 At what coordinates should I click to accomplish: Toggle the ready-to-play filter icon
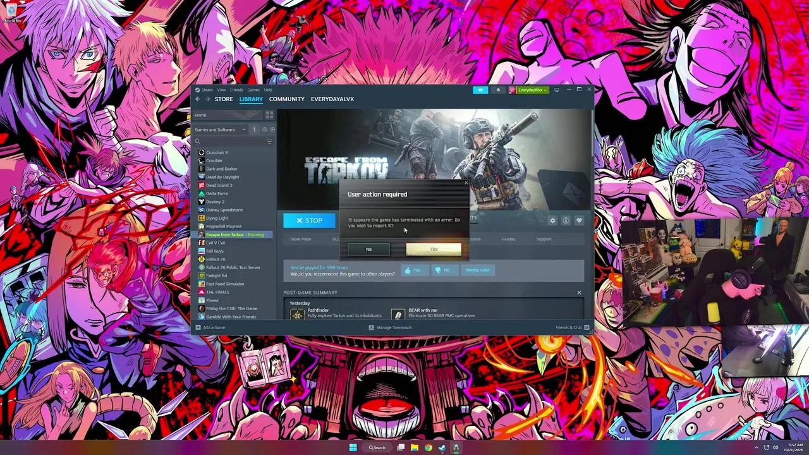[x=272, y=130]
